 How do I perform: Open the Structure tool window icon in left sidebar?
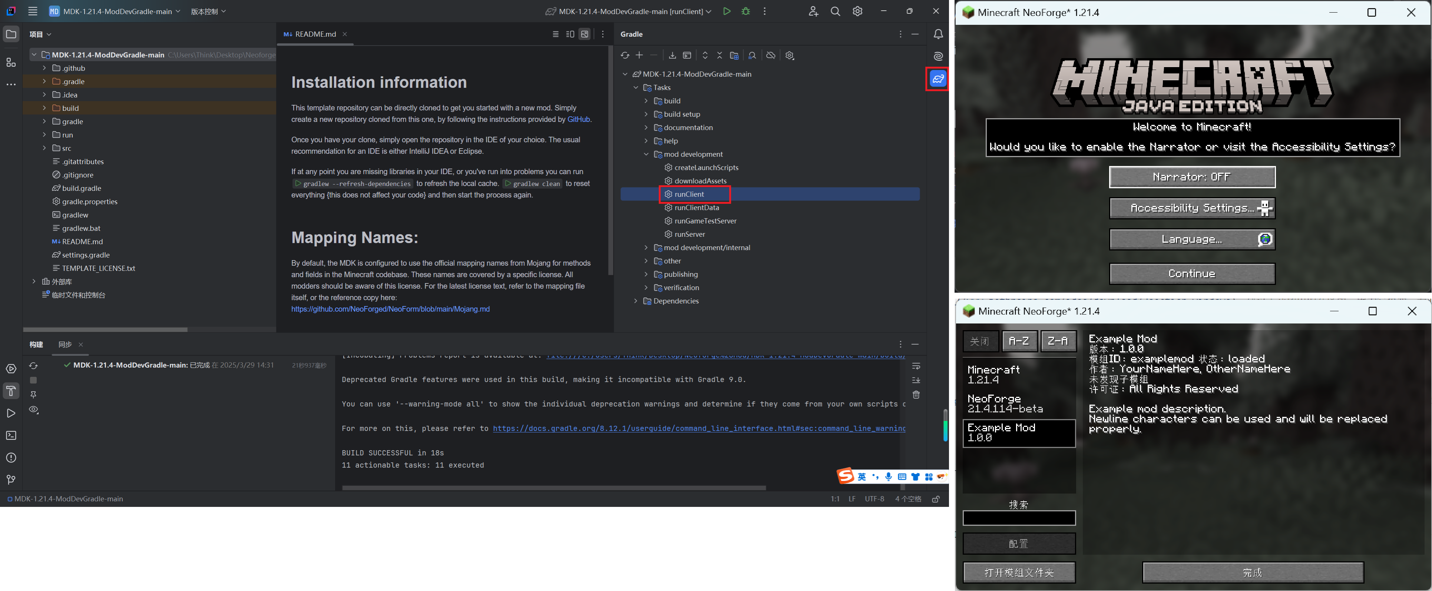[11, 62]
